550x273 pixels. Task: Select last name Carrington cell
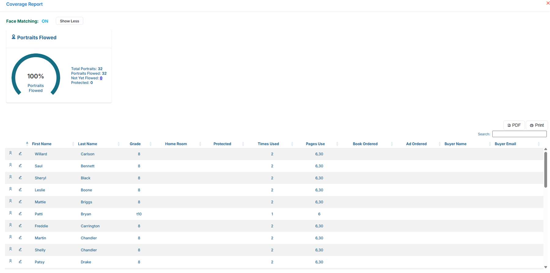(x=90, y=226)
